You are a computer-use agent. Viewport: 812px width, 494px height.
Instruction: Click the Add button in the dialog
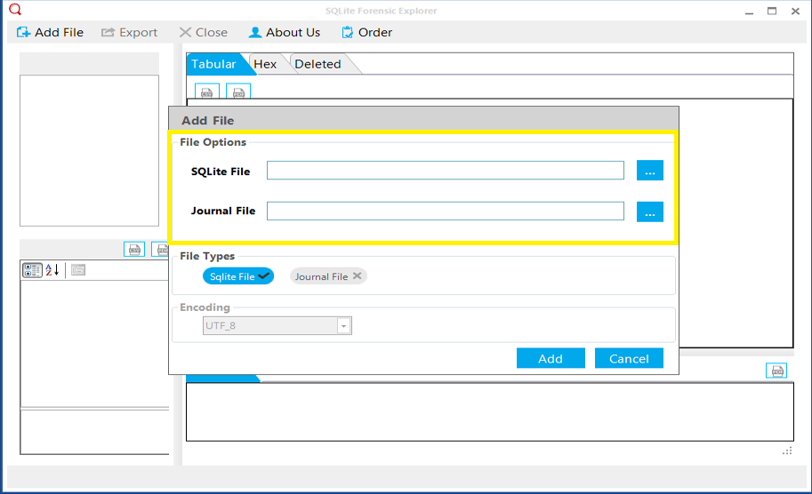tap(551, 358)
